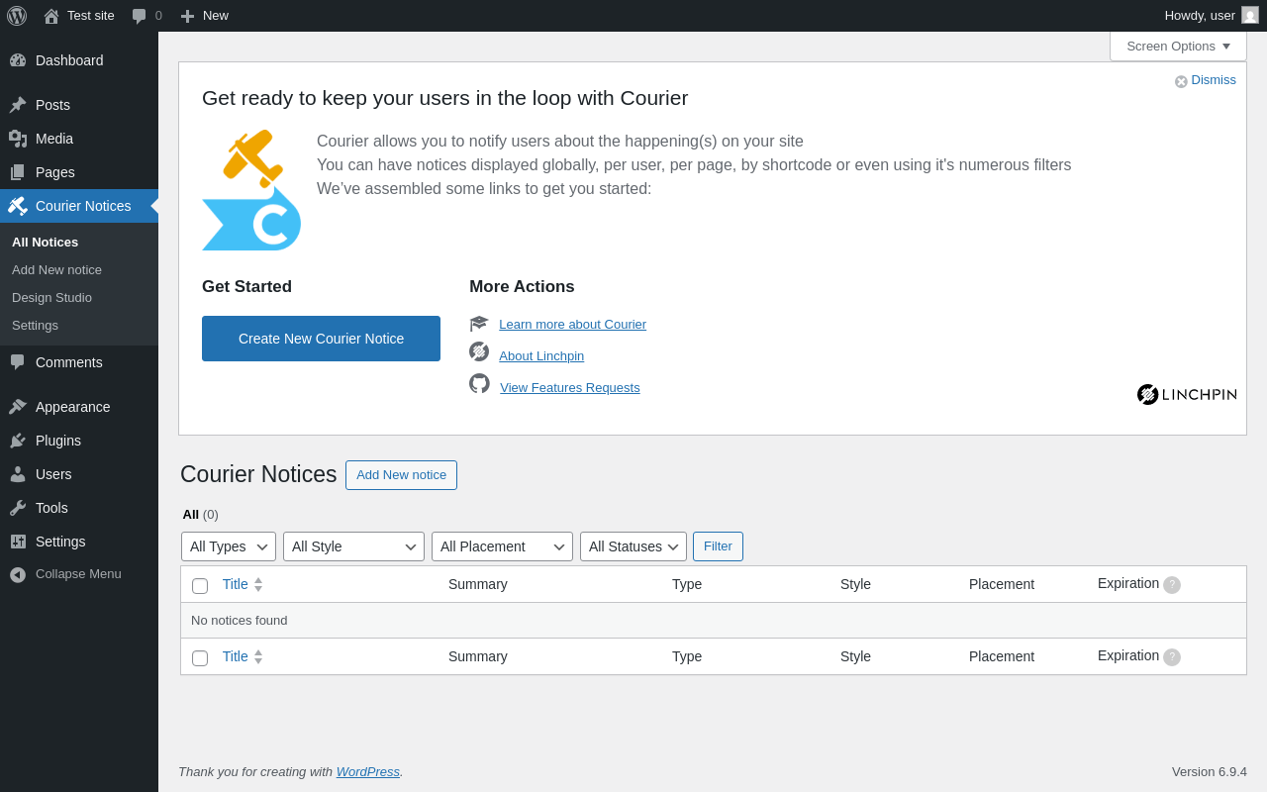1267x792 pixels.
Task: Open the View Features Requests link
Action: point(570,387)
